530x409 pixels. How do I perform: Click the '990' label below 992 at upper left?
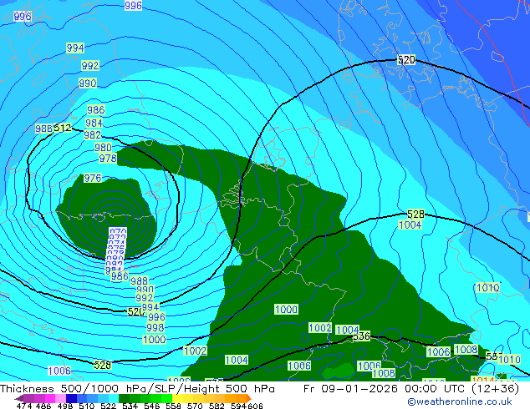coord(88,83)
